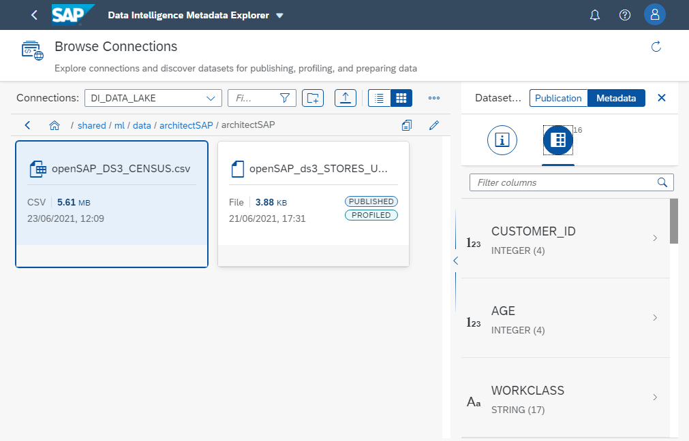Navigate to the architectSAP breadcrumb link
The image size is (689, 441).
[x=186, y=125]
